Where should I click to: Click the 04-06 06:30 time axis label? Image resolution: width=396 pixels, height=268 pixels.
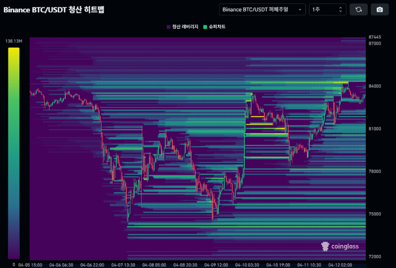point(61,265)
